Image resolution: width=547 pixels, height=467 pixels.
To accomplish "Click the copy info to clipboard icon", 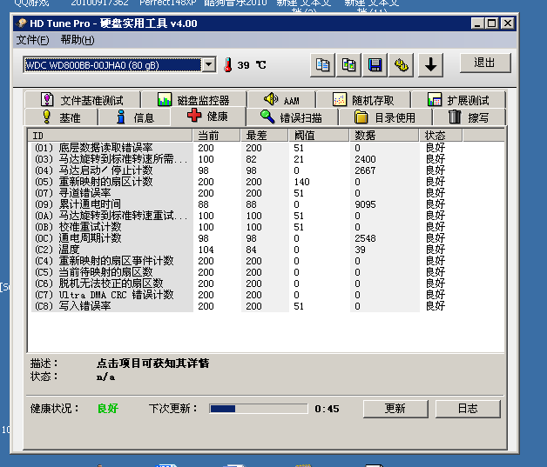I will tap(322, 65).
